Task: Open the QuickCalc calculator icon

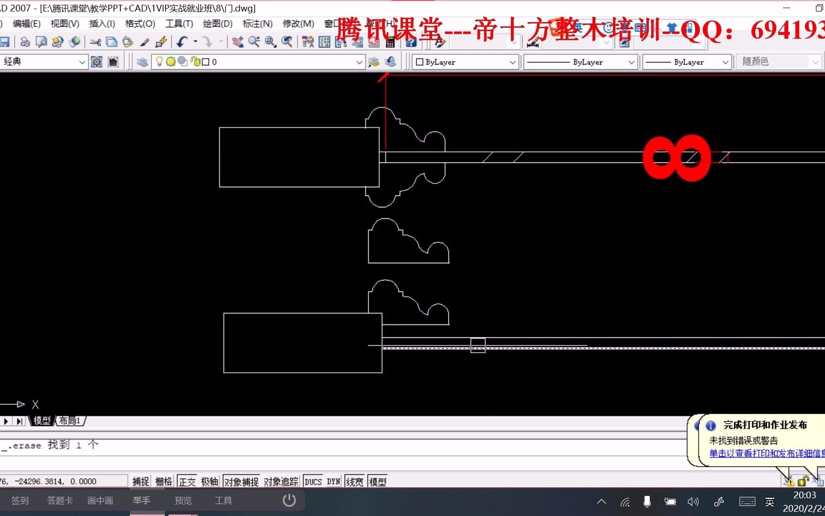Action: click(x=390, y=42)
